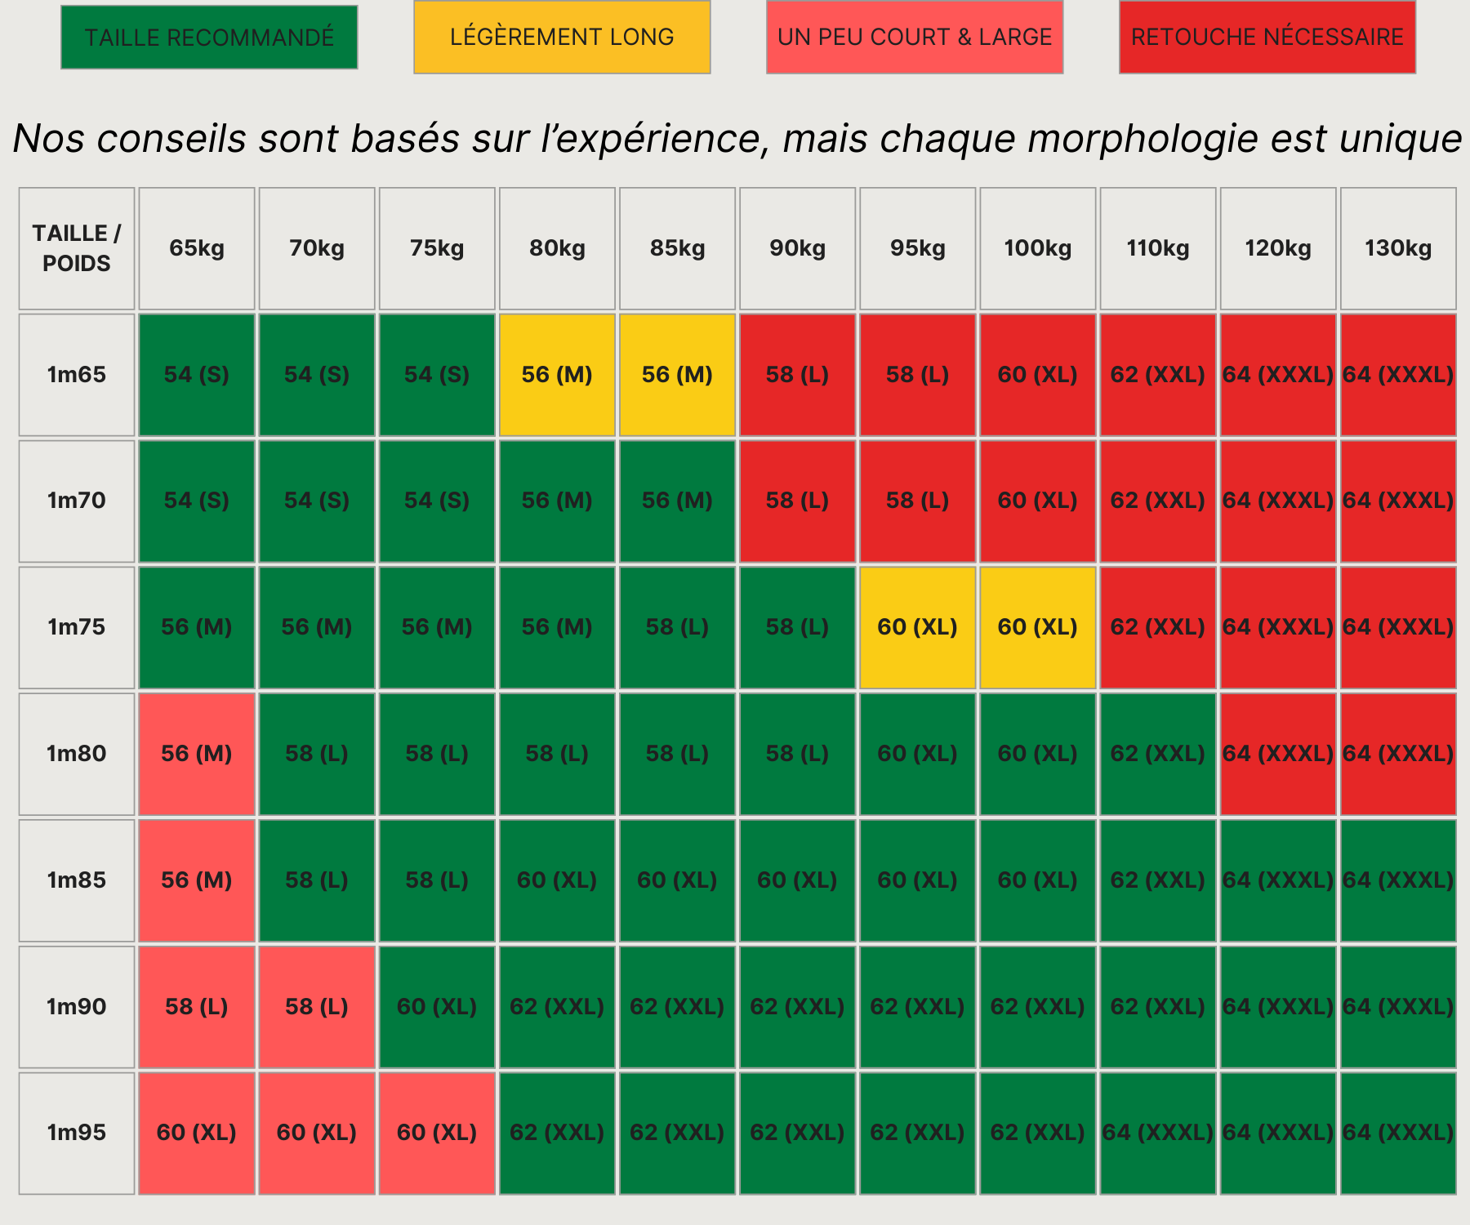This screenshot has width=1470, height=1225.
Task: Click the 130kg column header
Action: tap(1397, 248)
